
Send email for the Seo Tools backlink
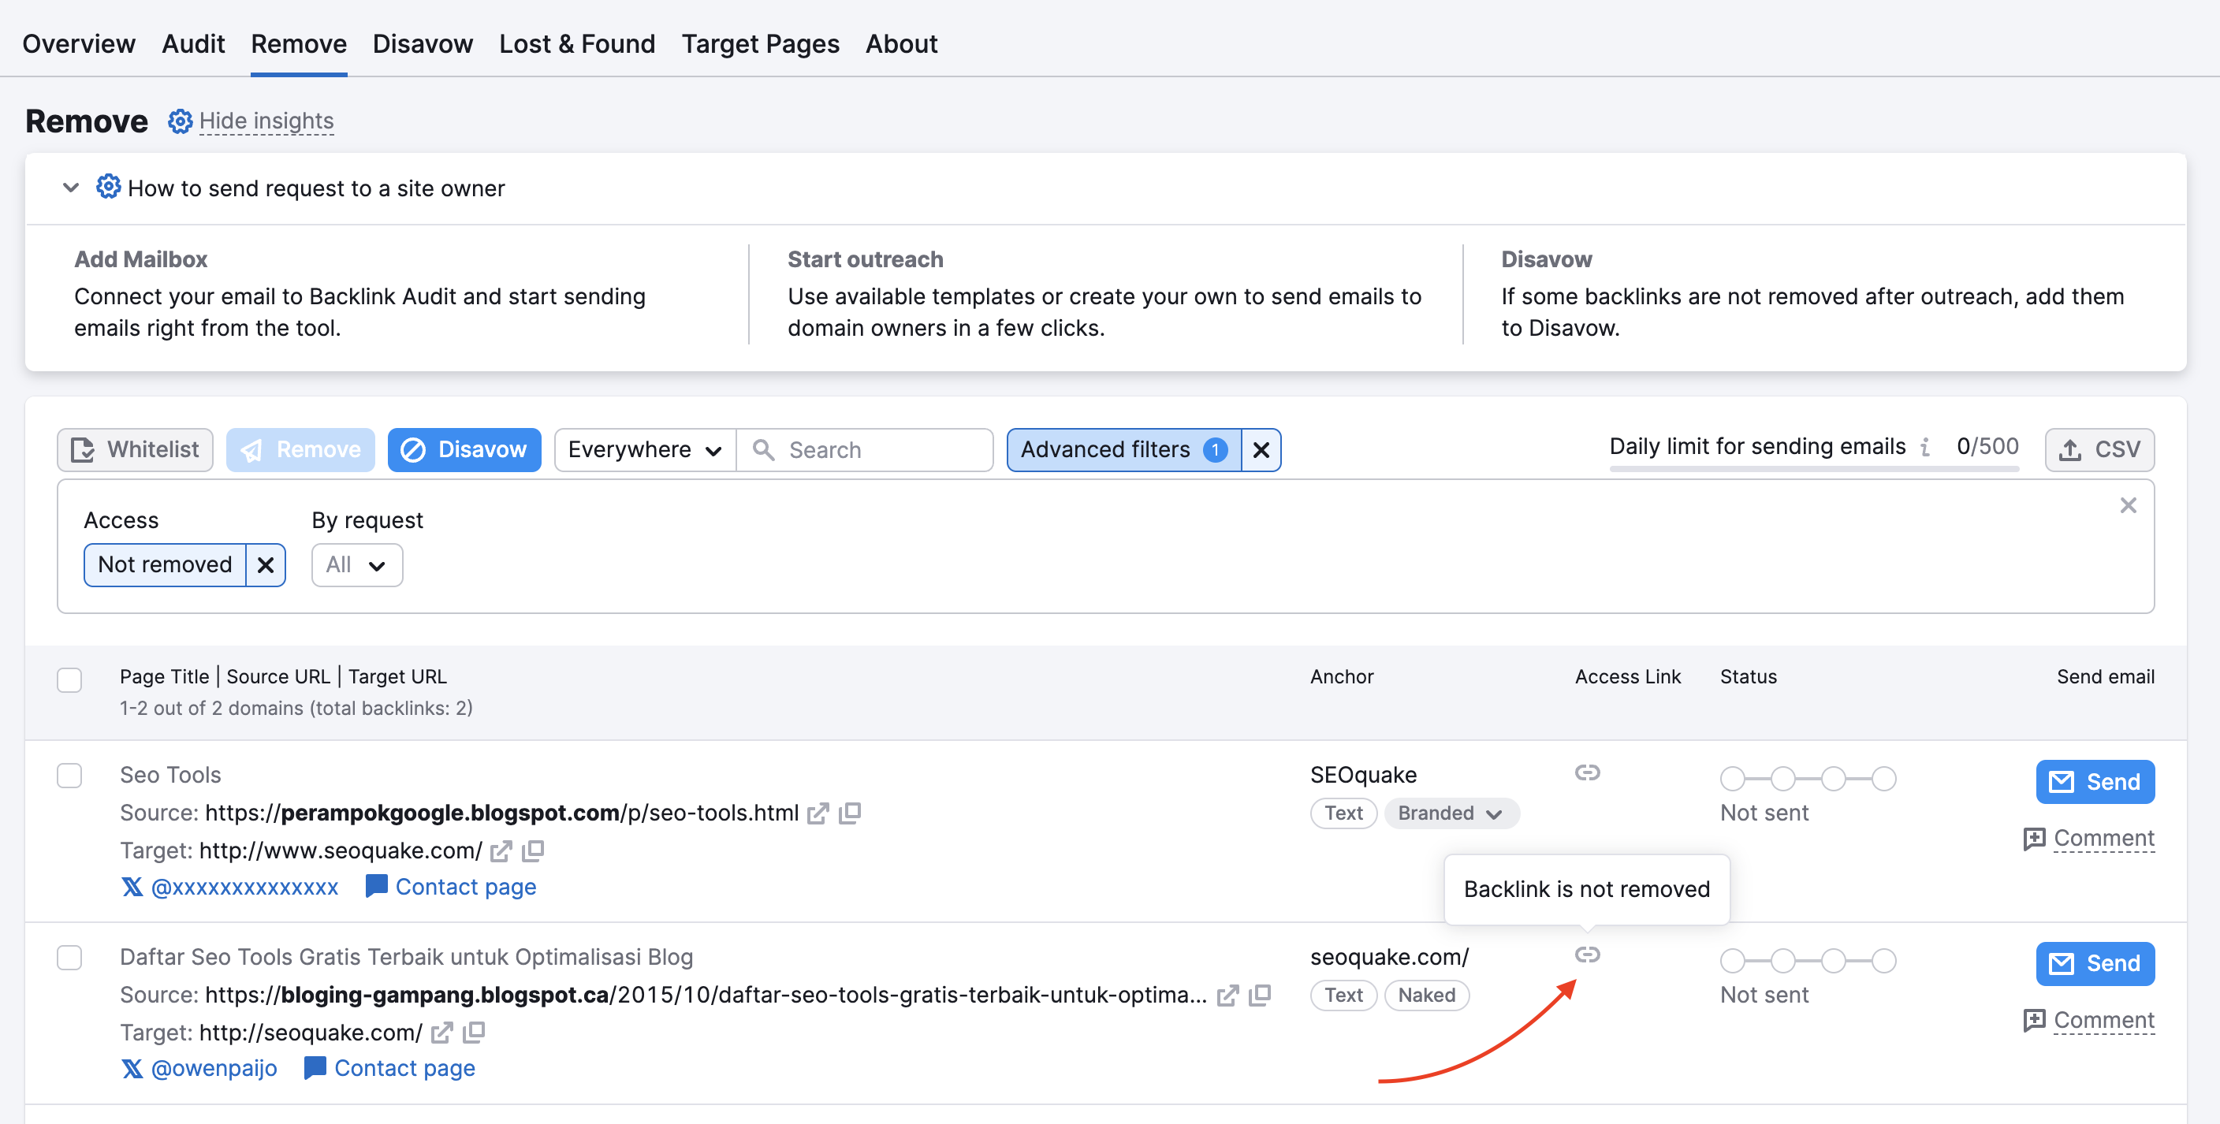[2095, 781]
